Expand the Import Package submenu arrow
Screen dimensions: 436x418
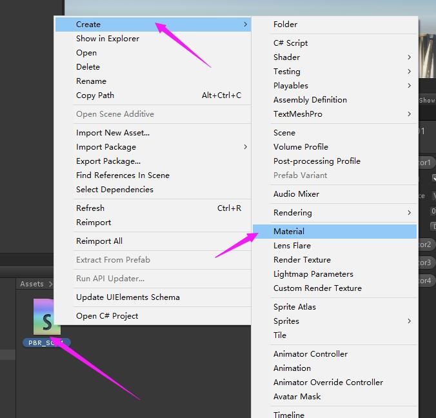(245, 147)
